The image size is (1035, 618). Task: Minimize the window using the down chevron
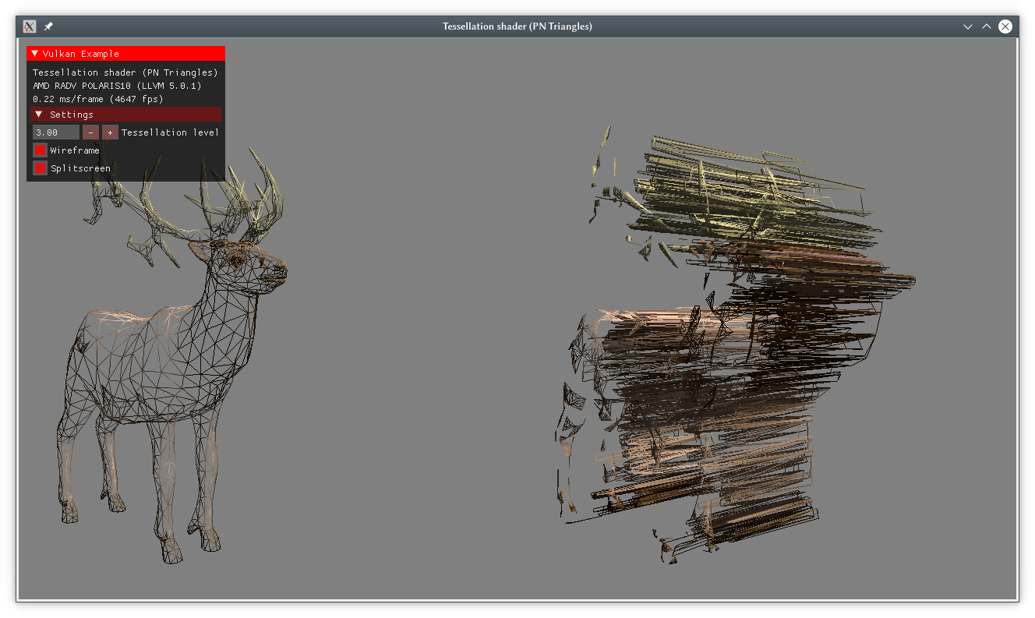(x=968, y=26)
